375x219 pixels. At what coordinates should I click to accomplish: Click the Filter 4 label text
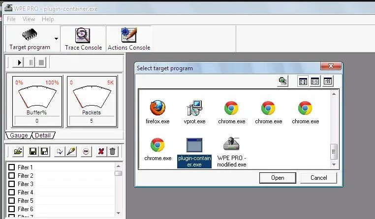point(25,192)
